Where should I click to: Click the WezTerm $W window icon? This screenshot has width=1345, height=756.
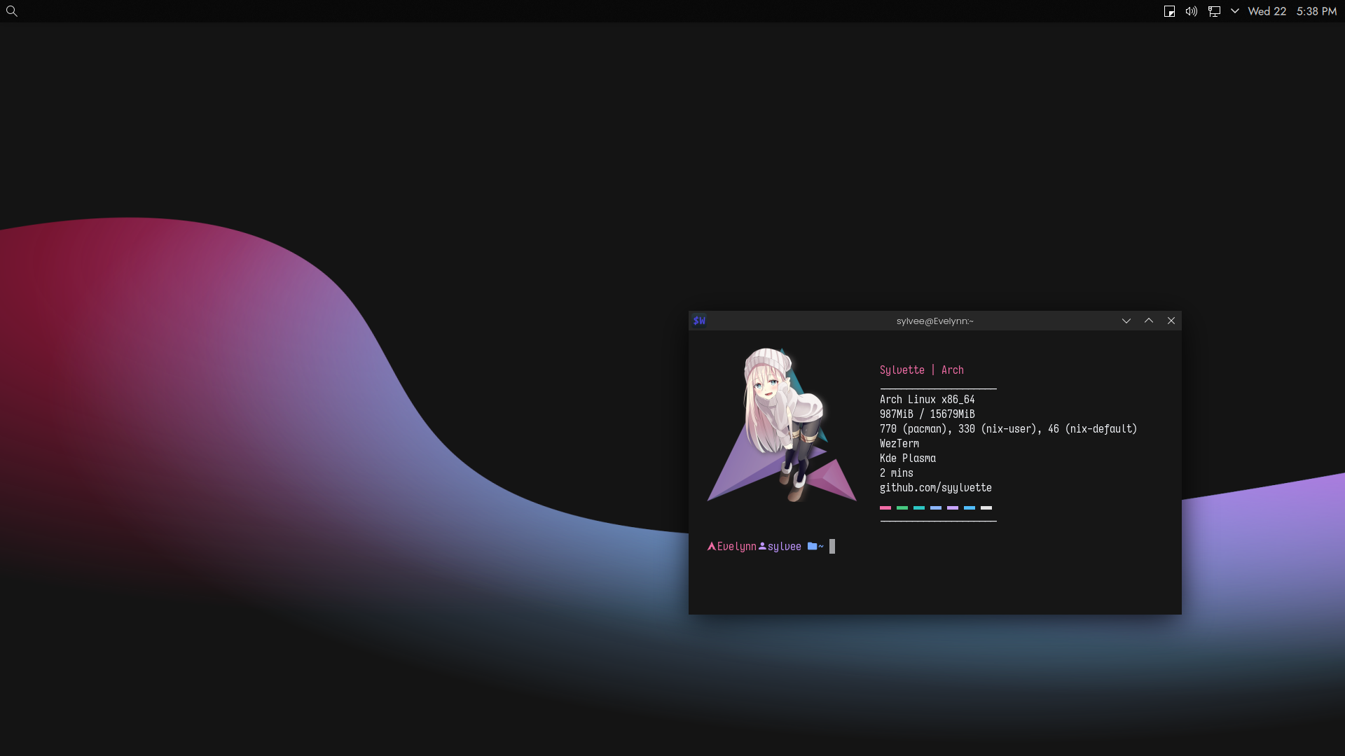699,321
